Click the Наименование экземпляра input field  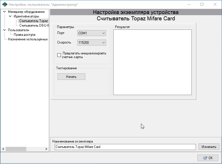click(125, 147)
